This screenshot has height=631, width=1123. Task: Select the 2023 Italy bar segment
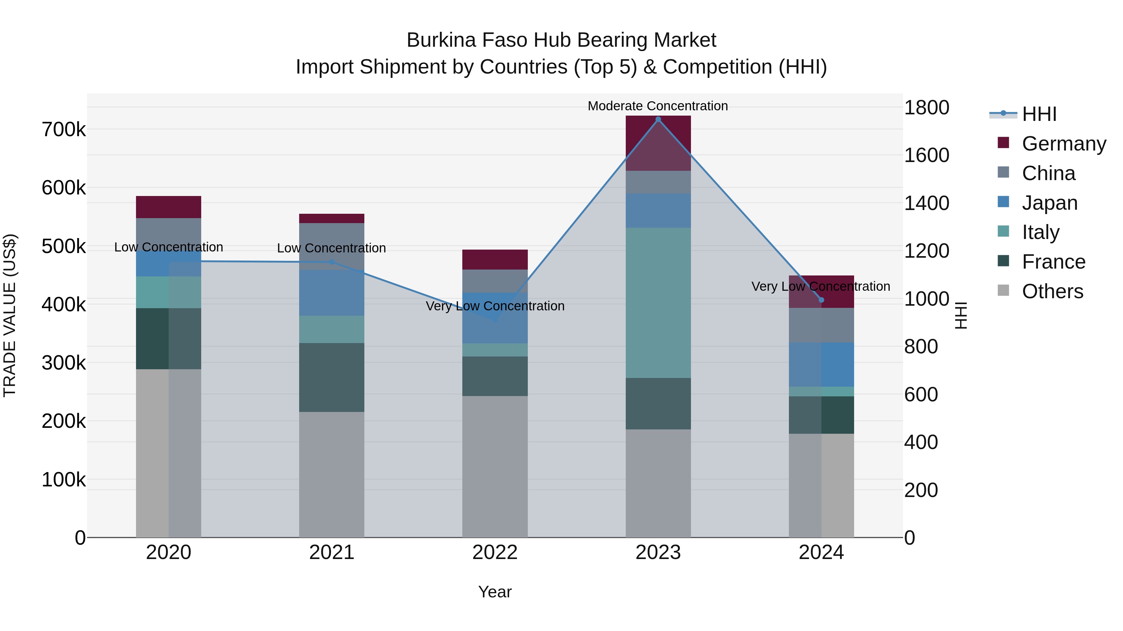pyautogui.click(x=658, y=303)
